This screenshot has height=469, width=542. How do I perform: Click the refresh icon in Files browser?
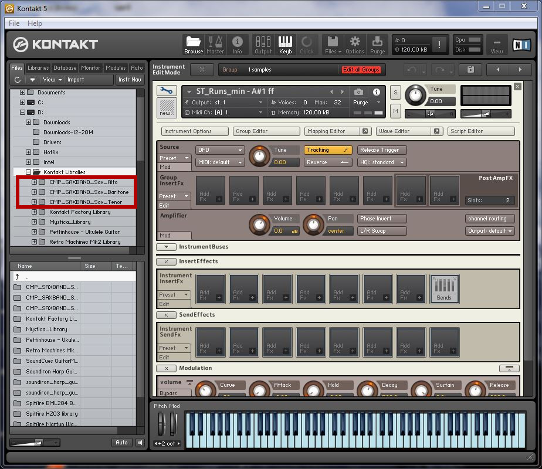[x=18, y=80]
